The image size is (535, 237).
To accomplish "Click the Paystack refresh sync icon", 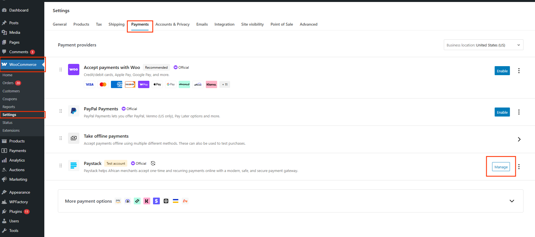I will point(153,163).
